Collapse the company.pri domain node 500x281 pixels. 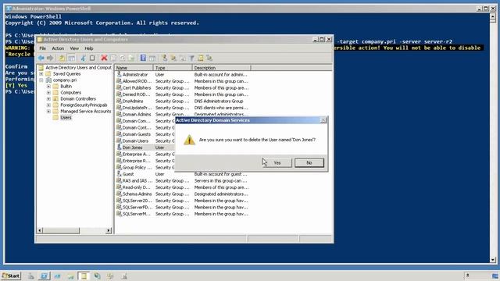click(x=41, y=80)
